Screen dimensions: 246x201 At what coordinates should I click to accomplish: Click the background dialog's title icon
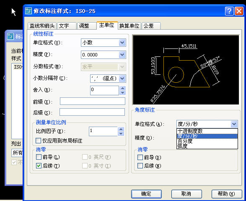(10, 36)
